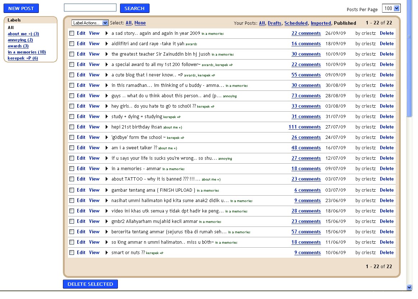
Task: Open the '111 comments' link
Action: click(304, 127)
